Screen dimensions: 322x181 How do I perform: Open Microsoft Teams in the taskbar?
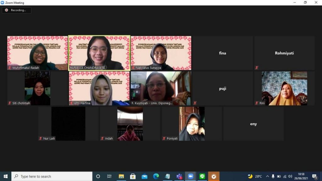coord(179,176)
